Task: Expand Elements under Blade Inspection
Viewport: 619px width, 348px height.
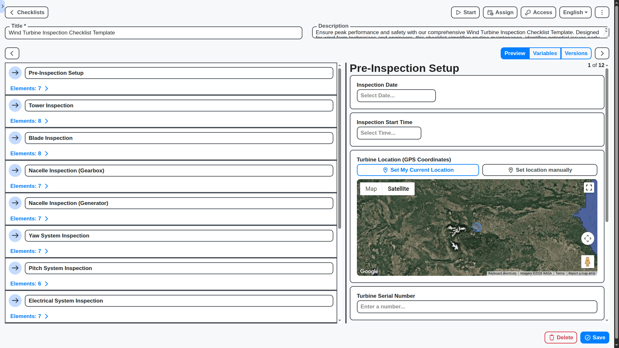Action: pos(29,153)
